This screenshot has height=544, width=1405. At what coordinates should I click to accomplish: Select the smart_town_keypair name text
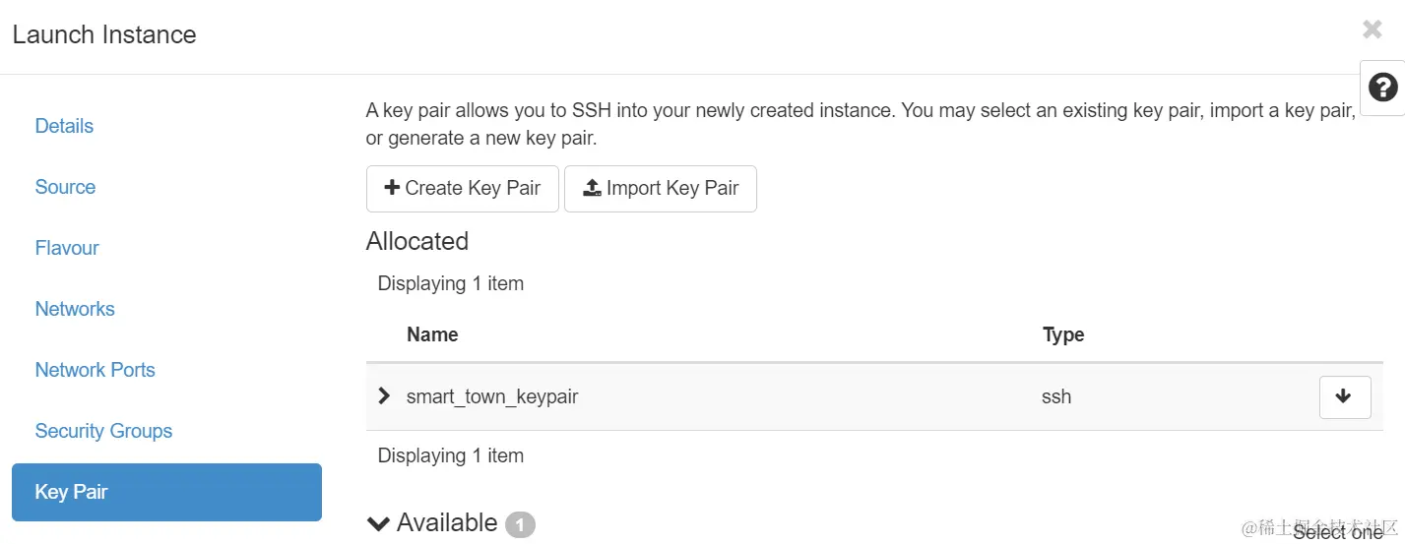tap(492, 397)
